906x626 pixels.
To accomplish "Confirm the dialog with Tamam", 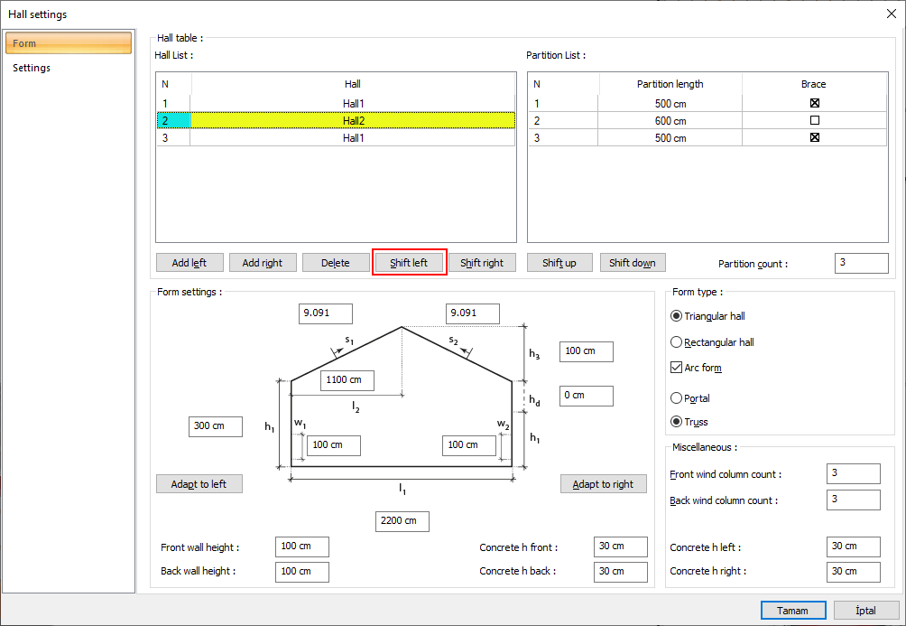I will pos(792,611).
